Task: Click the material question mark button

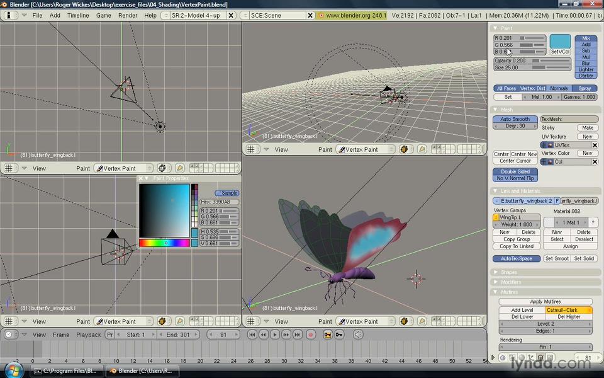Action: pyautogui.click(x=593, y=222)
